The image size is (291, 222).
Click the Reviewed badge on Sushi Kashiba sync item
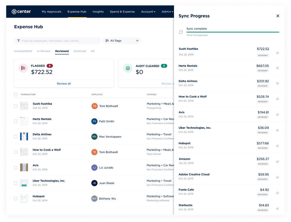(x=263, y=55)
